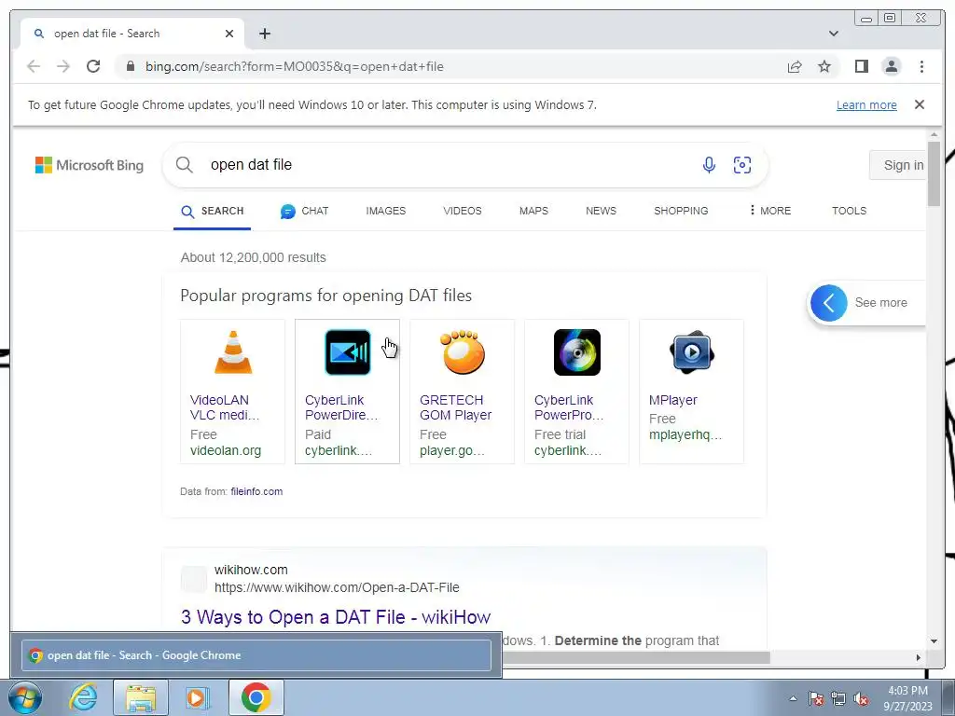This screenshot has width=955, height=716.
Task: Open Action Center flag tray icon
Action: (816, 698)
